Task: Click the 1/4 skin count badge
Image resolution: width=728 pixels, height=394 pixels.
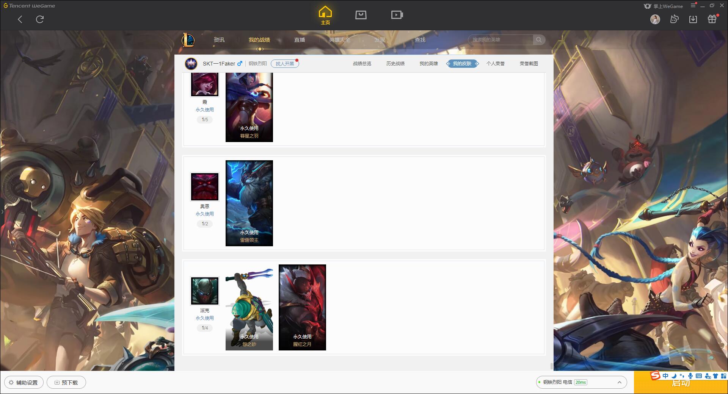Action: (x=205, y=328)
